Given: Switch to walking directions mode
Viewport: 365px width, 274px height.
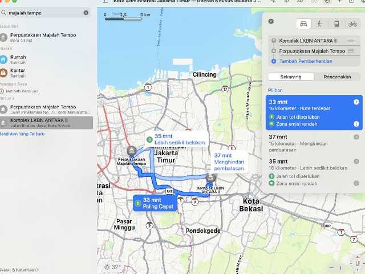Looking at the screenshot, I should tap(319, 23).
